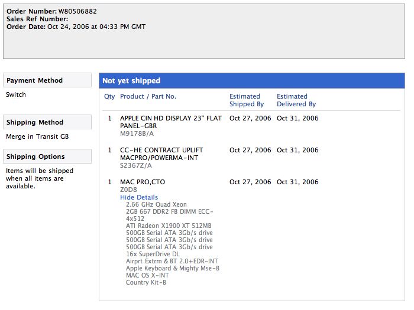The height and width of the screenshot is (310, 414).
Task: Click CC-HE CONTRACT UPLIFT product name
Action: pyautogui.click(x=161, y=154)
